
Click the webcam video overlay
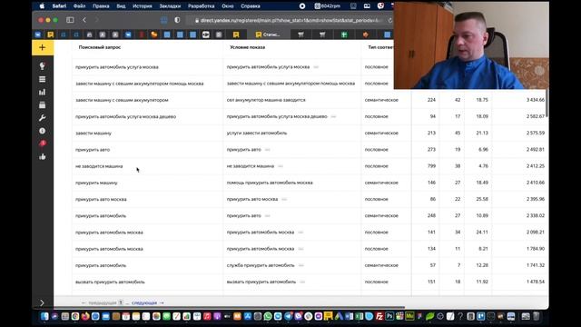coord(471,45)
